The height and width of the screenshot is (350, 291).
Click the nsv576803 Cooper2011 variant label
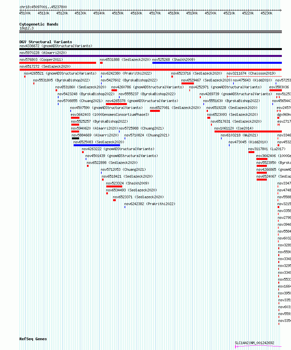pos(41,60)
